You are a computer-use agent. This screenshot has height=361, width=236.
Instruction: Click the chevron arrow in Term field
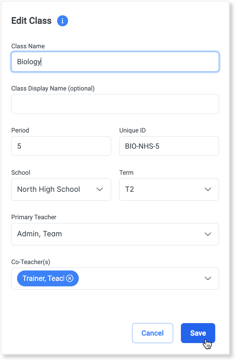pyautogui.click(x=208, y=189)
